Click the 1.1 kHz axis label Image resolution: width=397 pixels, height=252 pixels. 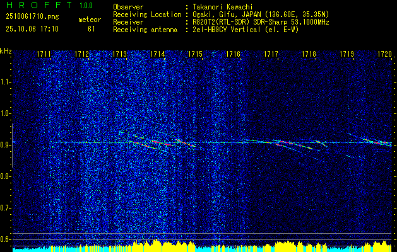click(x=6, y=82)
